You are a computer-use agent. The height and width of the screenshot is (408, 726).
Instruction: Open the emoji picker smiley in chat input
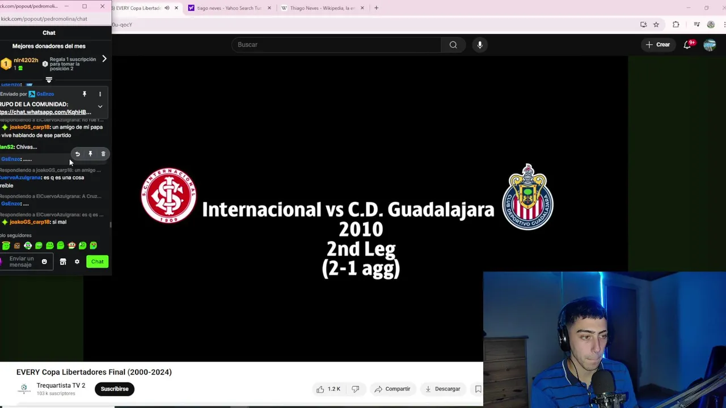click(x=44, y=262)
